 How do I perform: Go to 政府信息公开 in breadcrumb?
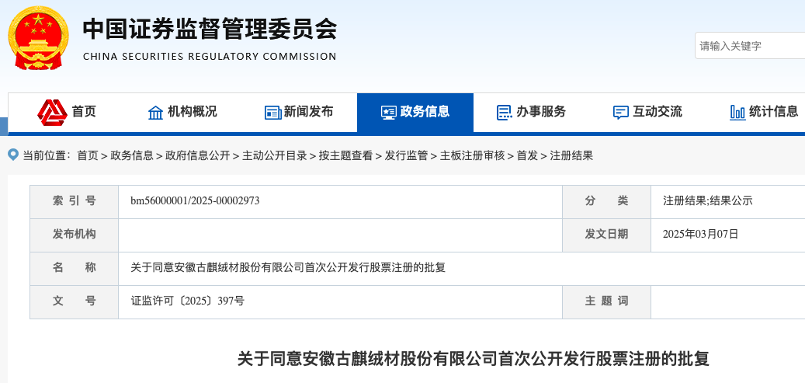click(x=198, y=155)
